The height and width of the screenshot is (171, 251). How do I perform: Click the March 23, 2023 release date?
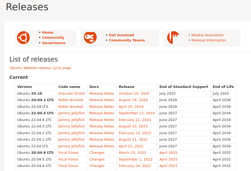click(x=132, y=153)
